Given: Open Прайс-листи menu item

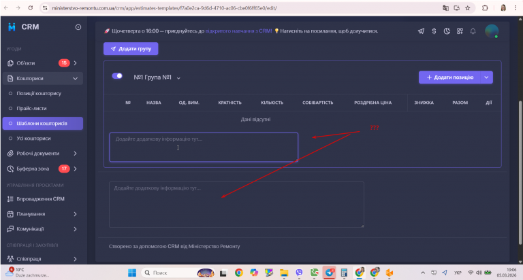Looking at the screenshot, I should pos(31,108).
